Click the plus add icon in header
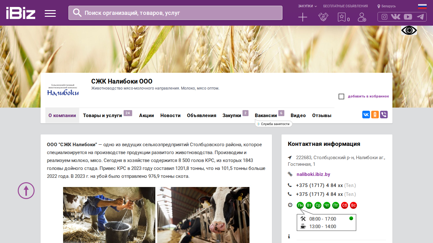The image size is (433, 243). pyautogui.click(x=303, y=17)
